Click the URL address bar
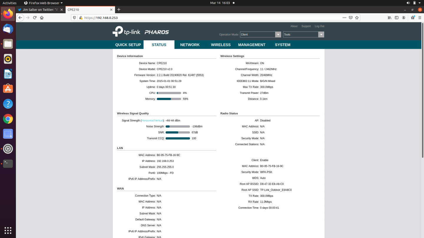Screen dimensions: 424x238 coord(206,18)
